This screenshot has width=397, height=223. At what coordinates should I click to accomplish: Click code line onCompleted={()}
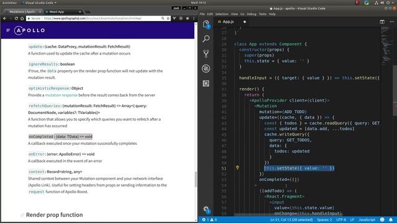coord(279,180)
